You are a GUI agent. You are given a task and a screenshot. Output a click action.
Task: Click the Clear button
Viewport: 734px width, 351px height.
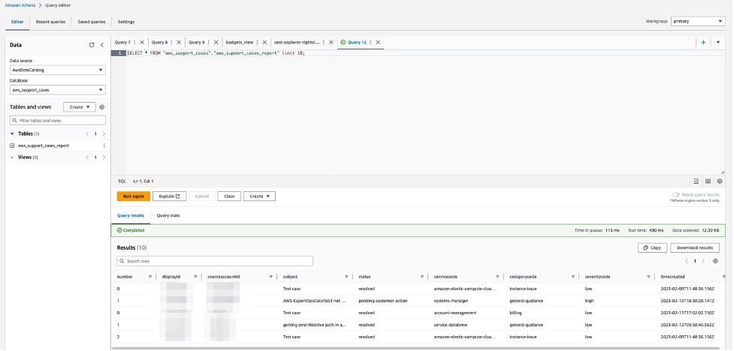coord(229,196)
